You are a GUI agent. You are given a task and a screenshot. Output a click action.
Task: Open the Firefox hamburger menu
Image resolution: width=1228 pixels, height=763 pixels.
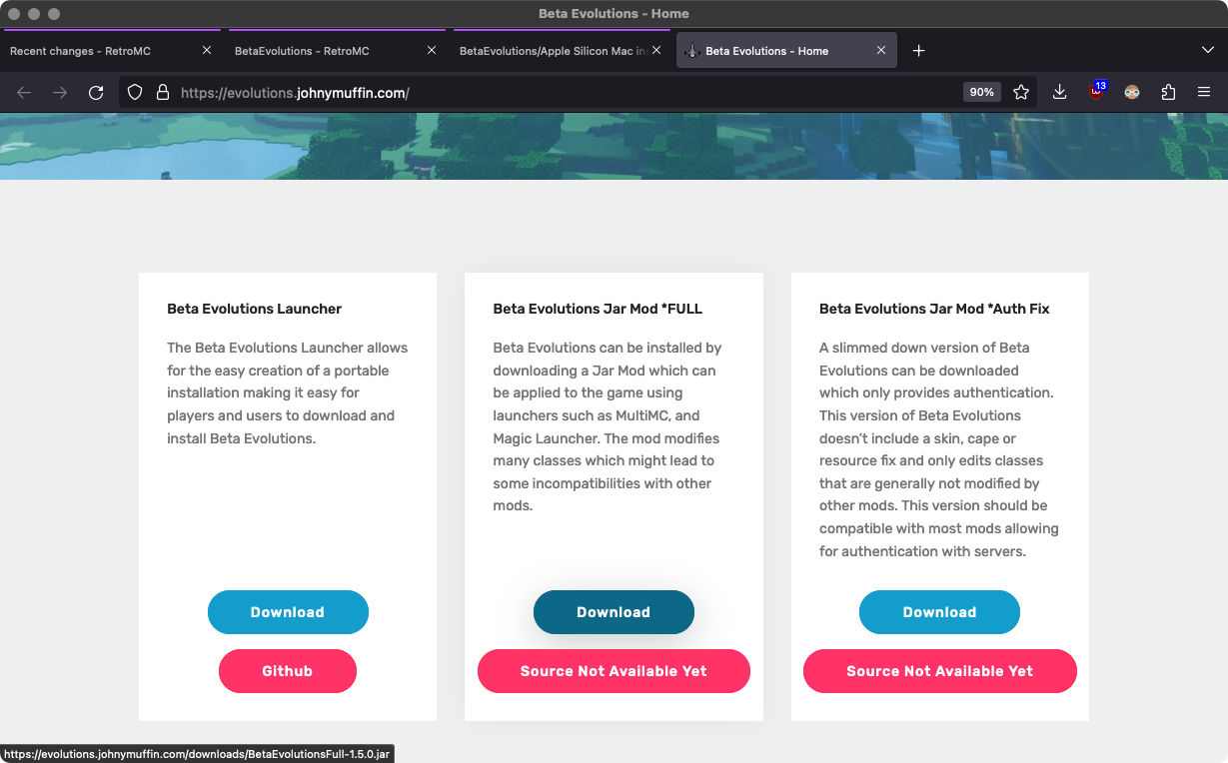pyautogui.click(x=1204, y=93)
